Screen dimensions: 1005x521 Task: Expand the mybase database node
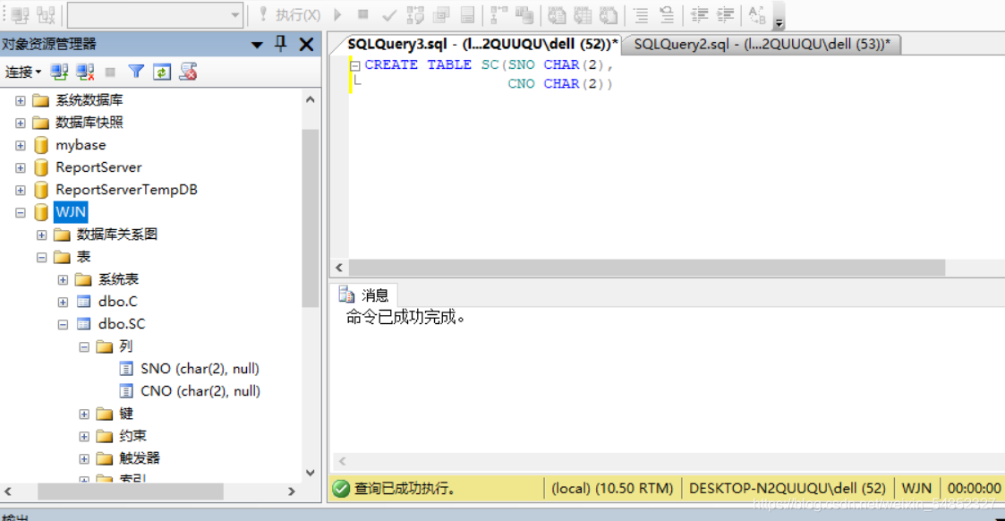[x=20, y=146]
